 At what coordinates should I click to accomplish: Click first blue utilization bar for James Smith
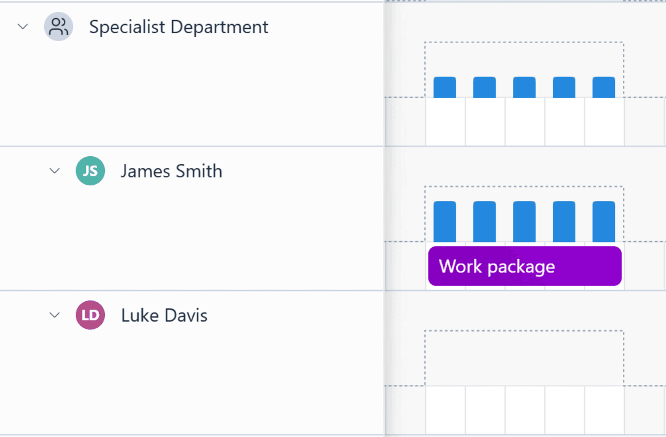(x=445, y=221)
